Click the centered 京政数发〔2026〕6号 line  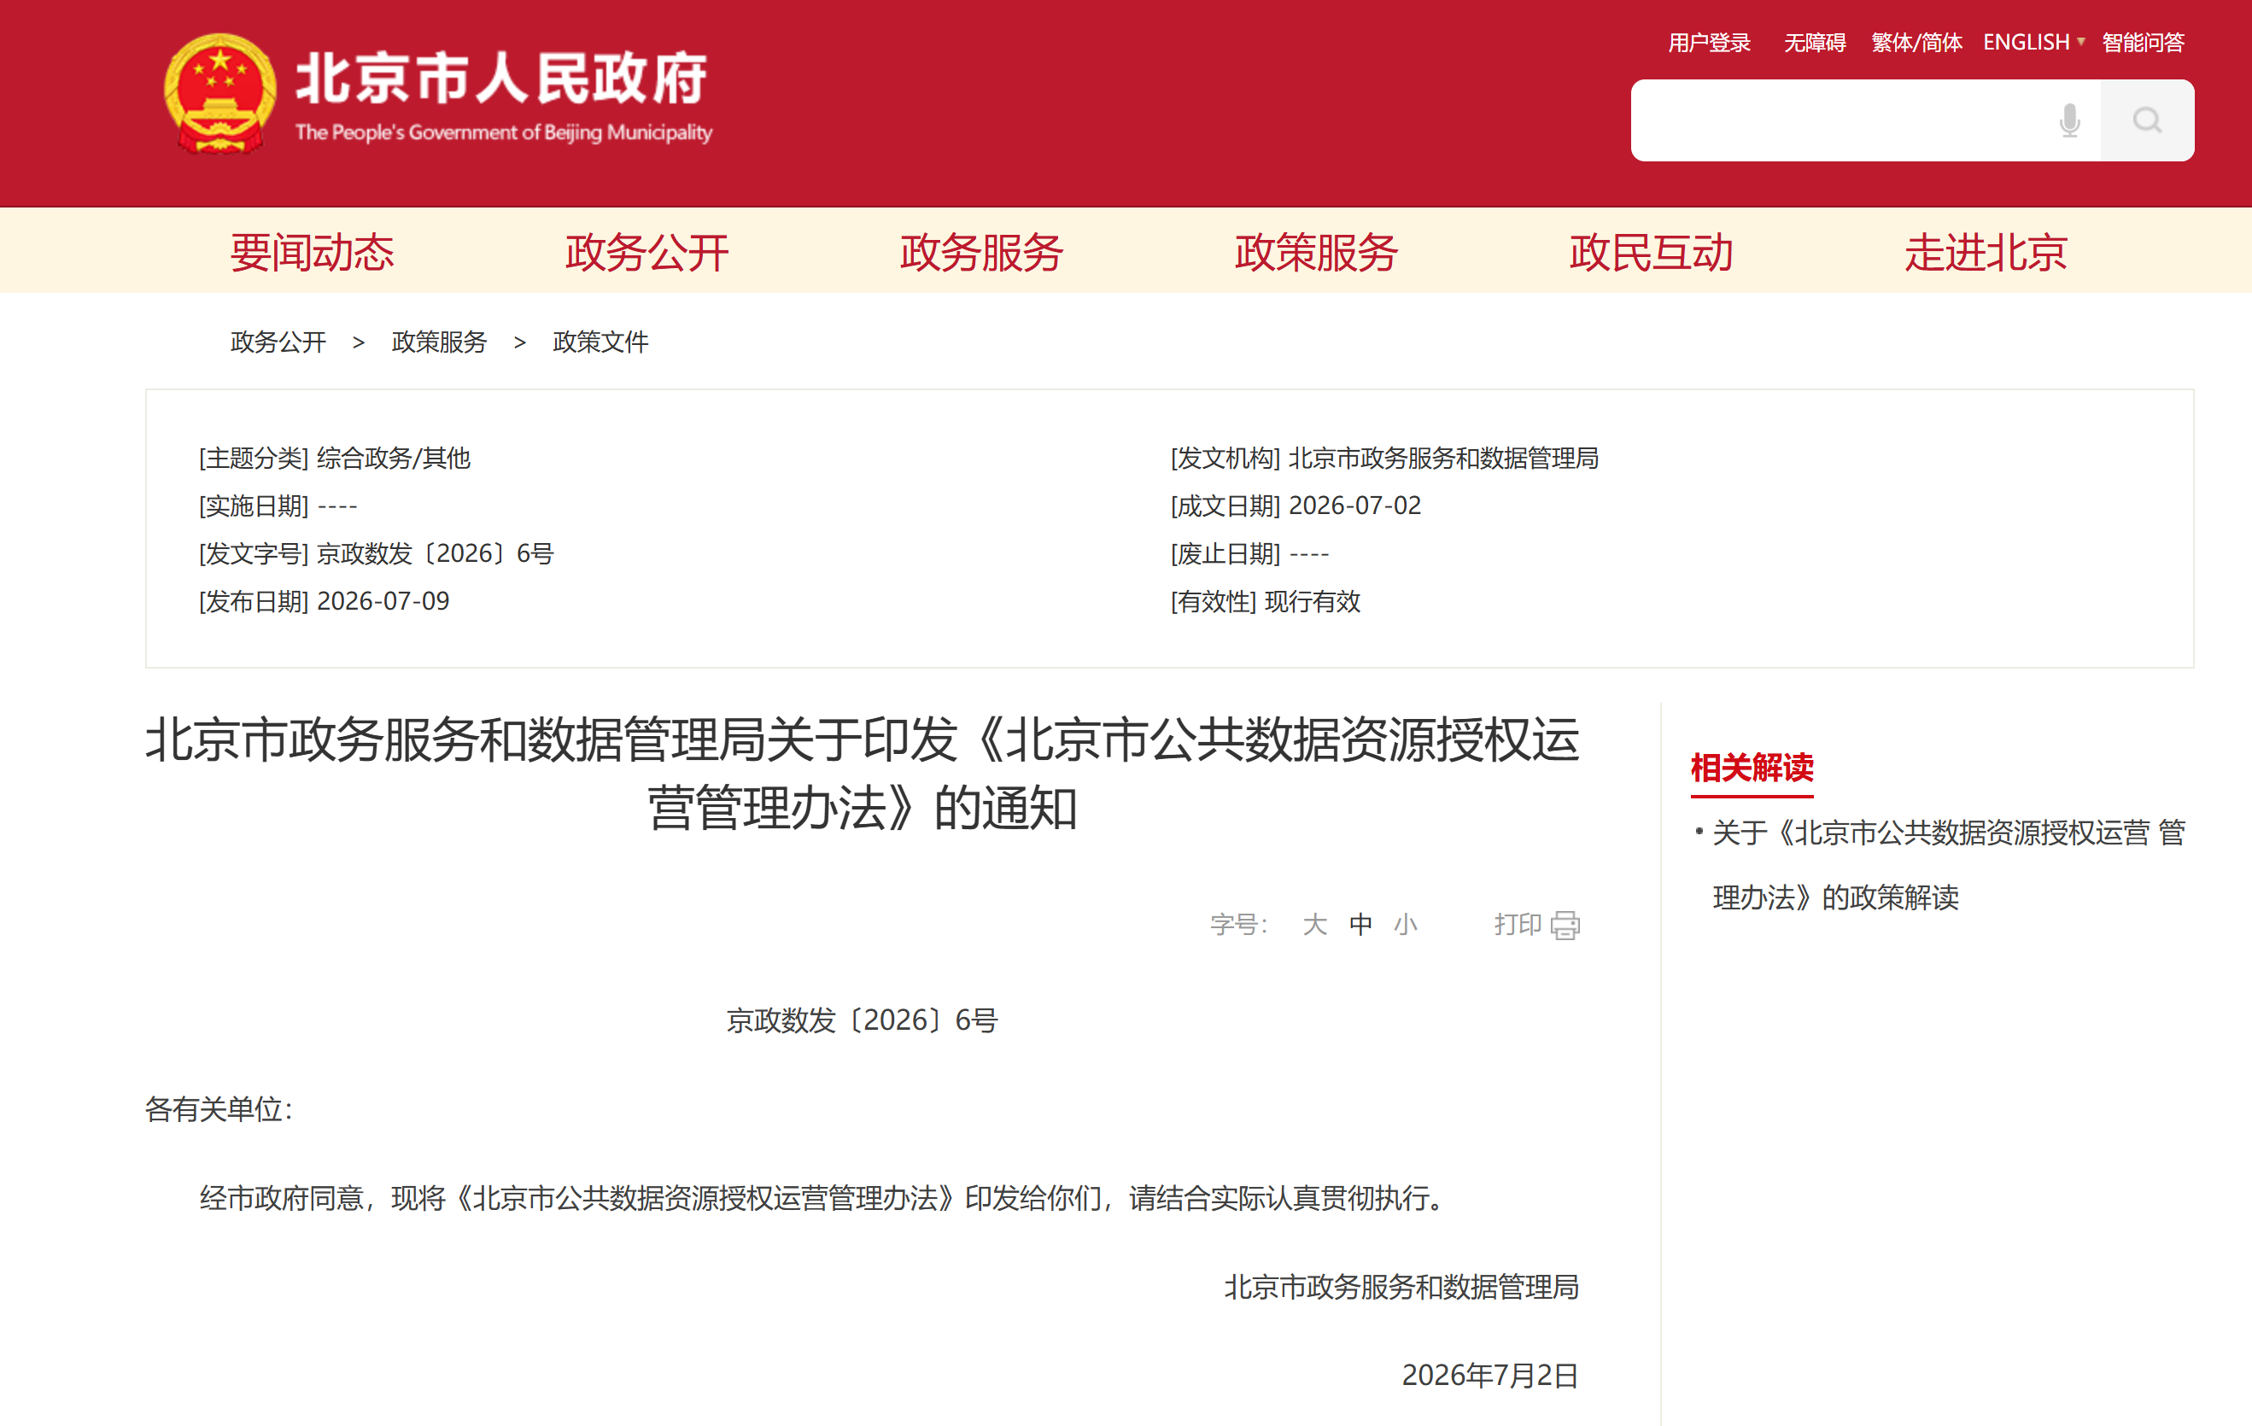coord(863,1020)
